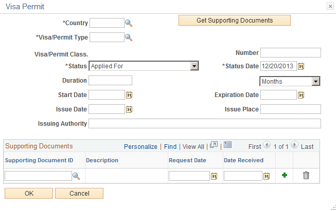This screenshot has height=211, width=336.
Task: Open the Start Date calendar picker
Action: point(130,95)
